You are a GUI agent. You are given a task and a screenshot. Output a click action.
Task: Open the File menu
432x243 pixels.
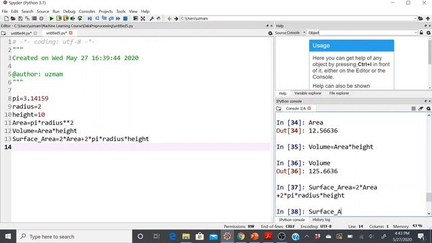coord(5,11)
